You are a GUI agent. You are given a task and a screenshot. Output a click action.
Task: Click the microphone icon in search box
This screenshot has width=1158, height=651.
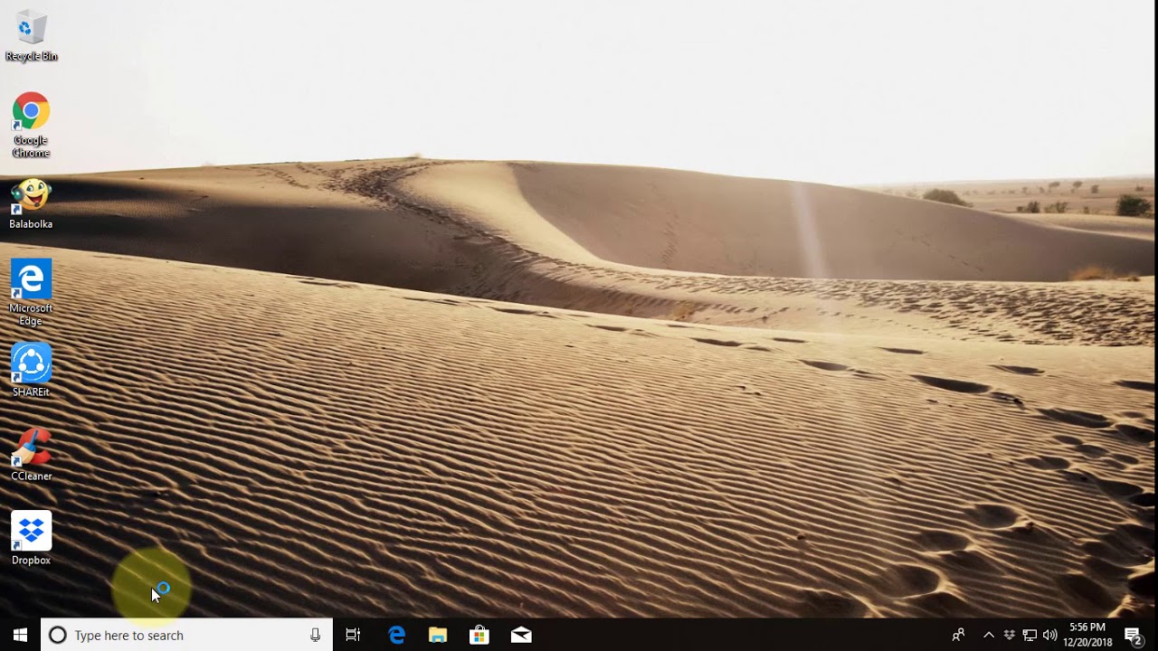point(315,635)
